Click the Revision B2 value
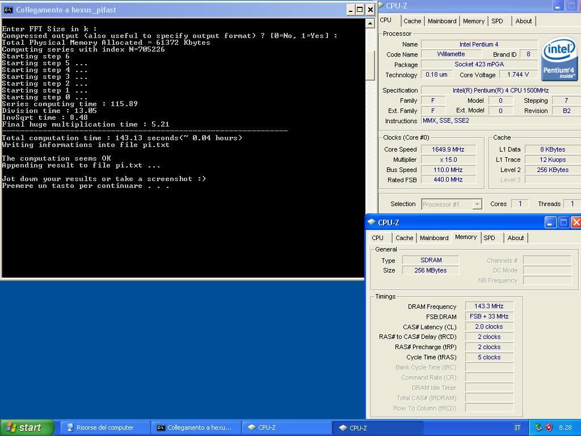This screenshot has height=436, width=581. click(x=567, y=111)
